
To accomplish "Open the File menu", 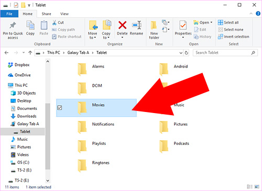I will click(9, 14).
